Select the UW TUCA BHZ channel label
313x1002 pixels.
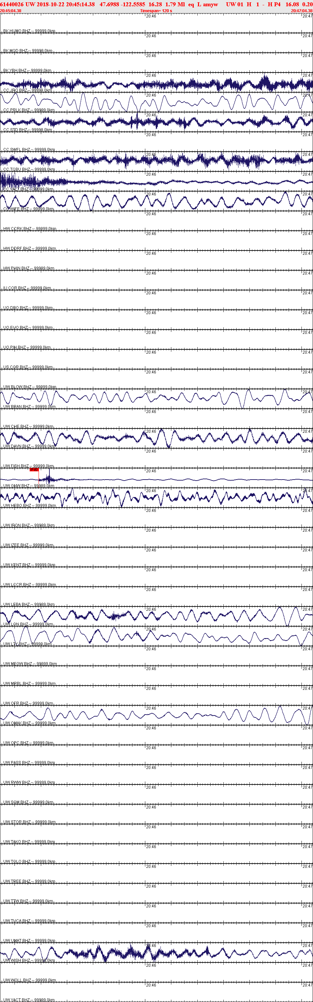pos(29,920)
